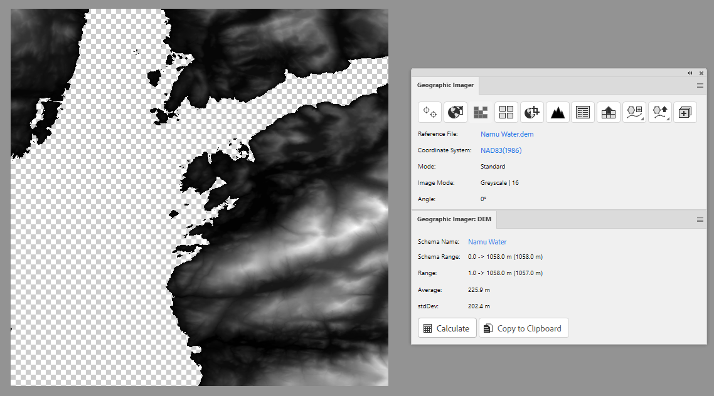This screenshot has height=396, width=714.
Task: Click the Standard mode value
Action: [493, 167]
